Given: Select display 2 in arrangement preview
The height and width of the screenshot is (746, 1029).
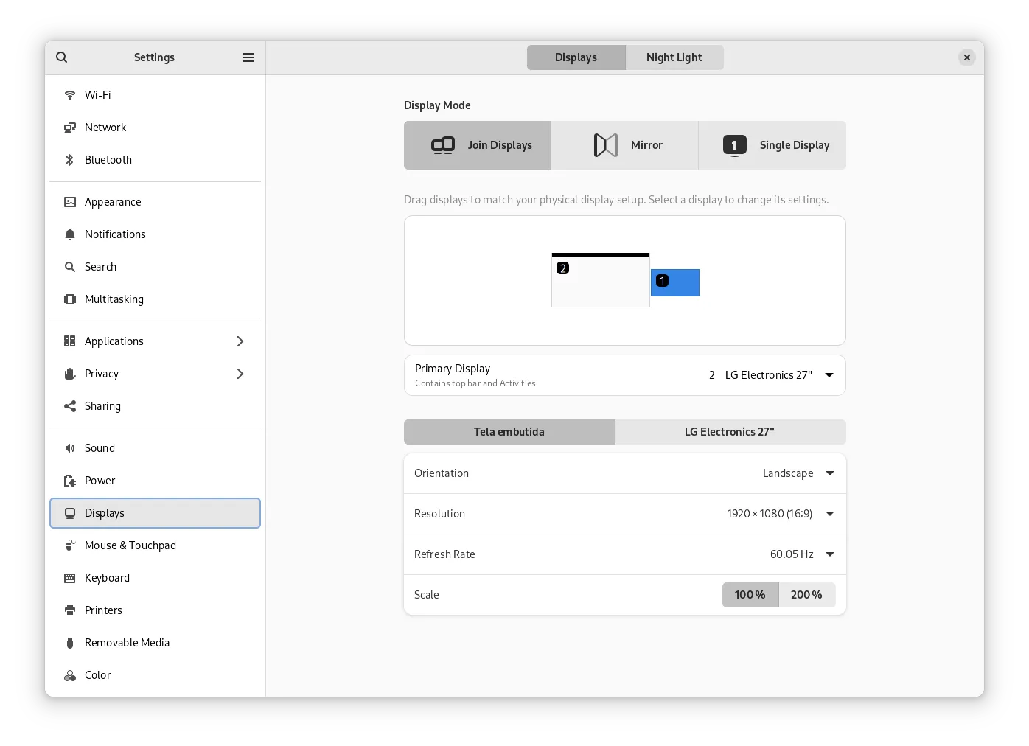Looking at the screenshot, I should [x=601, y=283].
